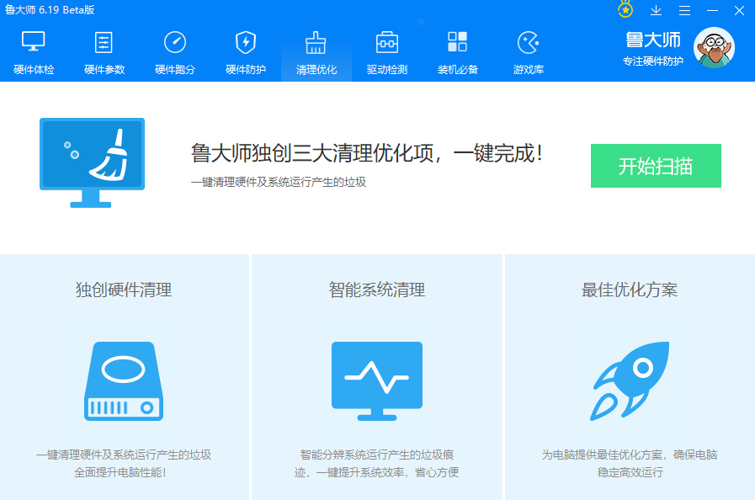755x500 pixels.
Task: Click the hard drive icon under 独创硬件清理
Action: pyautogui.click(x=124, y=381)
